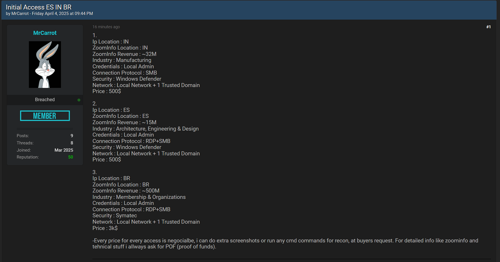
Task: Click the Breached user title label
Action: (x=45, y=99)
